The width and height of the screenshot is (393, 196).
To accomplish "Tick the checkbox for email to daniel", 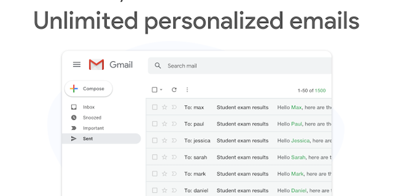I will [155, 190].
